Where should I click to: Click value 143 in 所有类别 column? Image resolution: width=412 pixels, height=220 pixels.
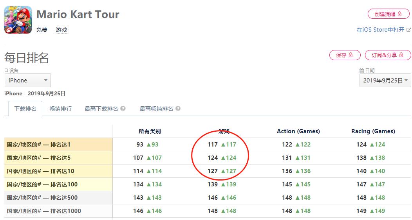pyautogui.click(x=138, y=198)
